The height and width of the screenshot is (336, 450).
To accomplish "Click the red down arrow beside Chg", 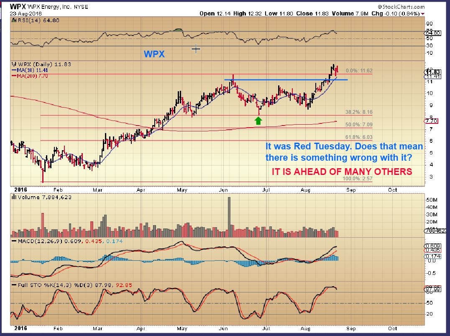I will [x=423, y=14].
